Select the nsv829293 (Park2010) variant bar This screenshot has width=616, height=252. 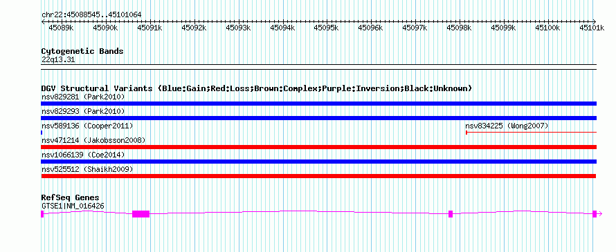click(318, 118)
